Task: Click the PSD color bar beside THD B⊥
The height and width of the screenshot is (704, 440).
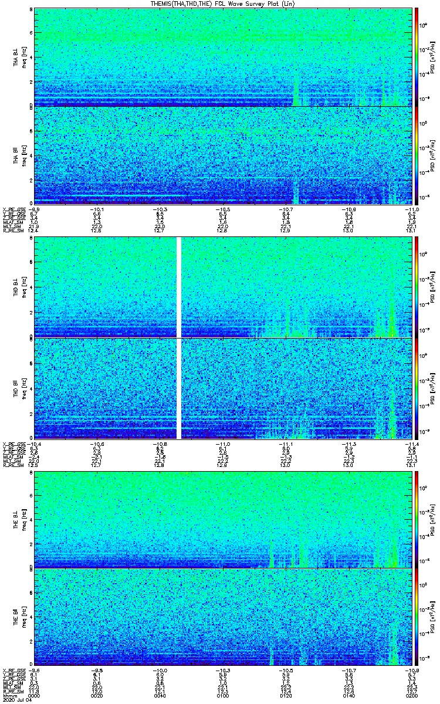Action: [x=417, y=287]
